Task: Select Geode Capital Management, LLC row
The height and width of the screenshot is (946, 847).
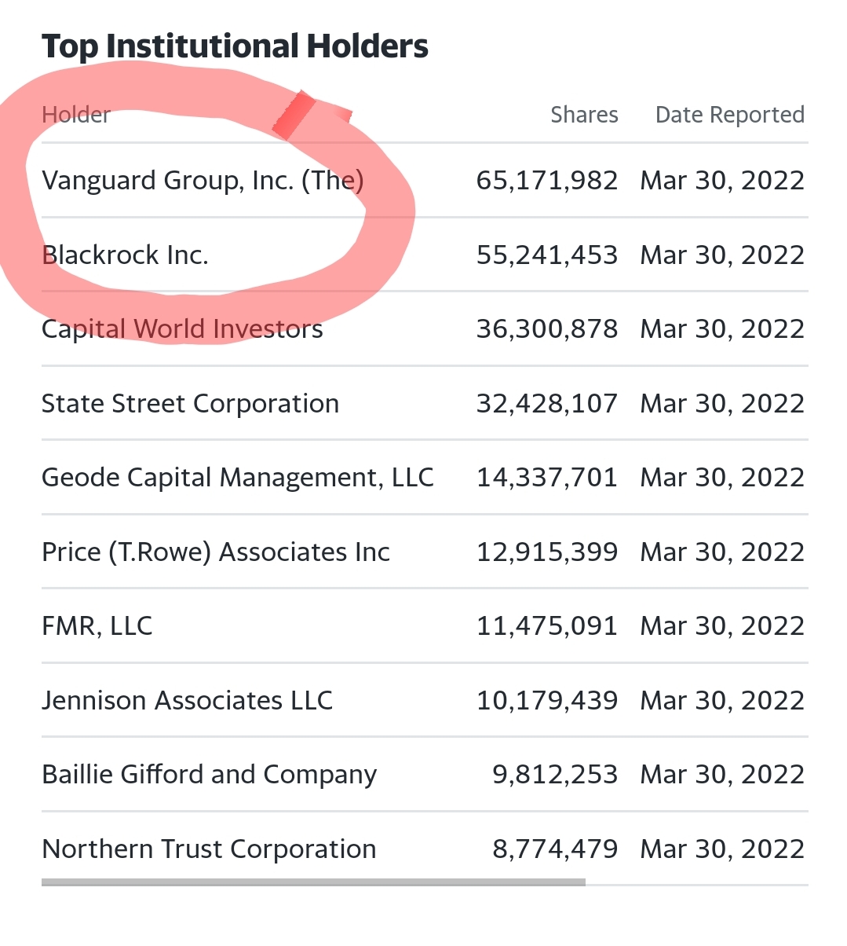Action: (237, 478)
